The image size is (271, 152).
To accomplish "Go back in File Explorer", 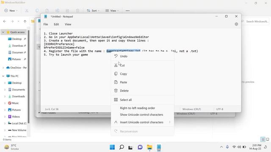I will 5,22.
